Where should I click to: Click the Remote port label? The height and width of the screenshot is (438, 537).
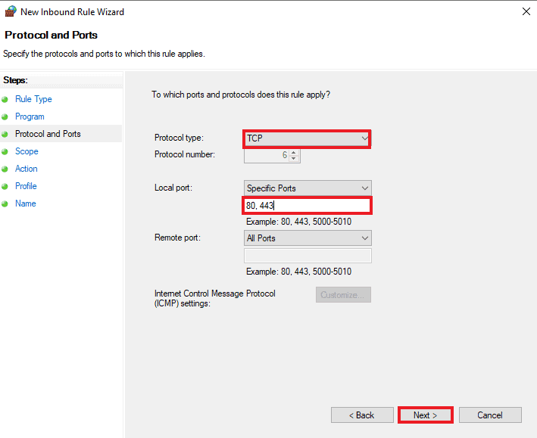[x=177, y=238]
